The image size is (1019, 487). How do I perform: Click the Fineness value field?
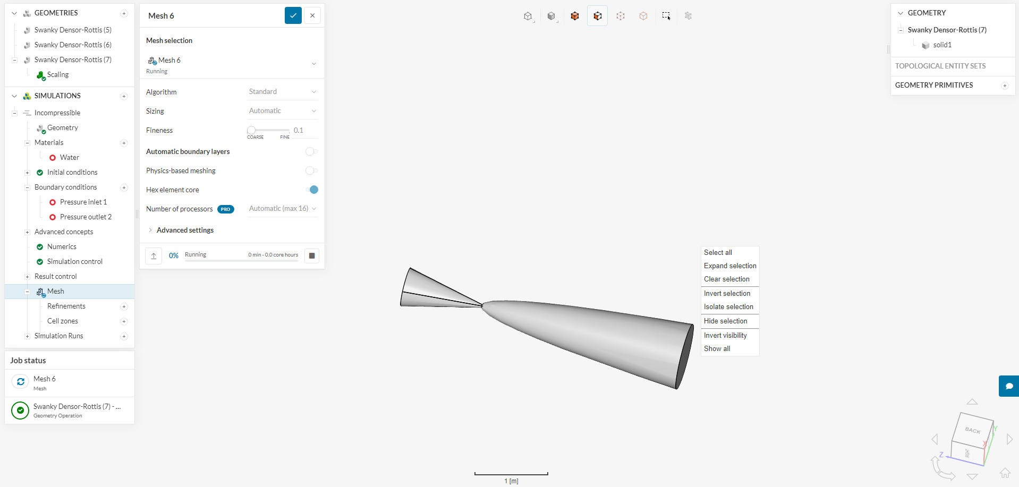pos(305,131)
